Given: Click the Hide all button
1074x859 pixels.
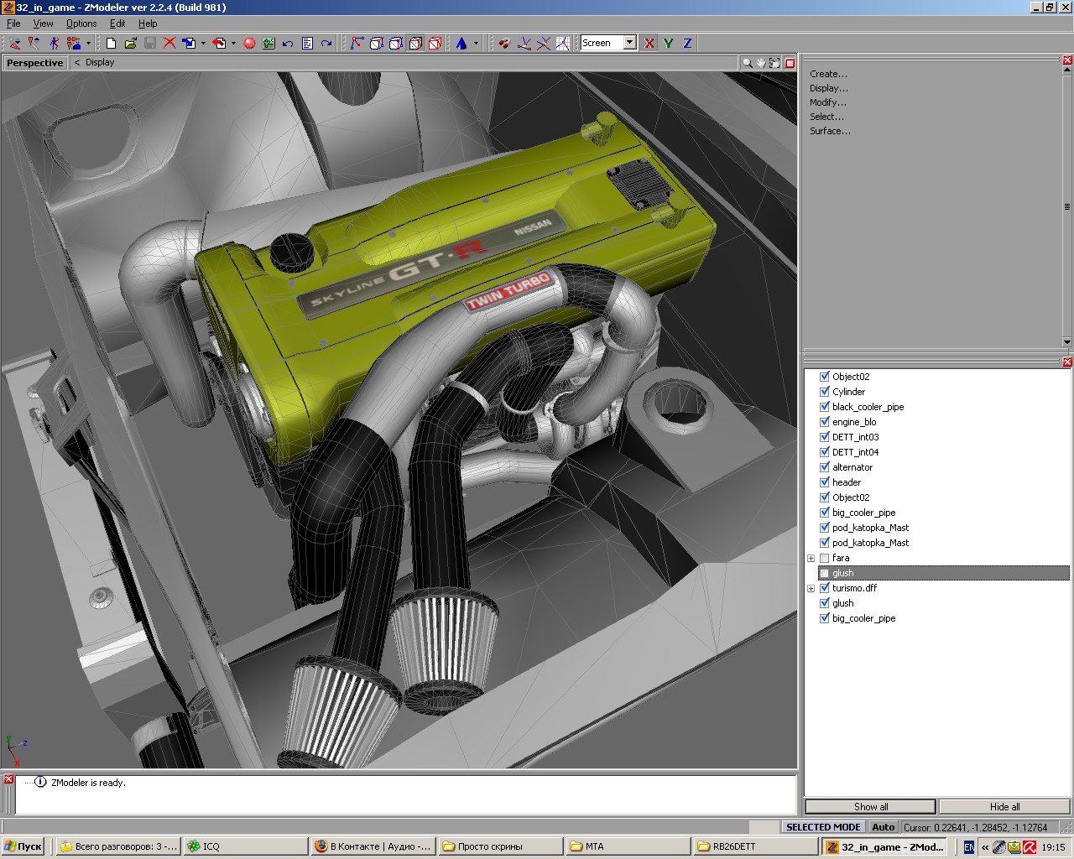Looking at the screenshot, I should [1004, 807].
